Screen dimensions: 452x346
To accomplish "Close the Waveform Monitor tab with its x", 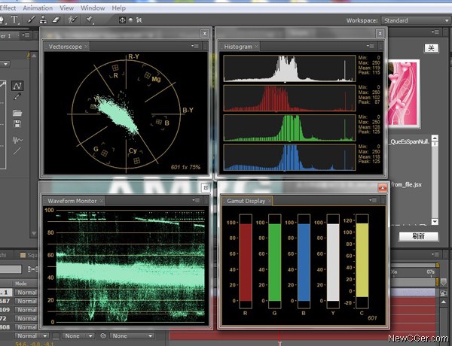I will [x=102, y=201].
